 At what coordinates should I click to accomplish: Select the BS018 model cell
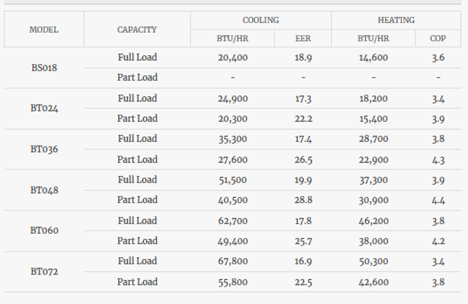click(44, 68)
